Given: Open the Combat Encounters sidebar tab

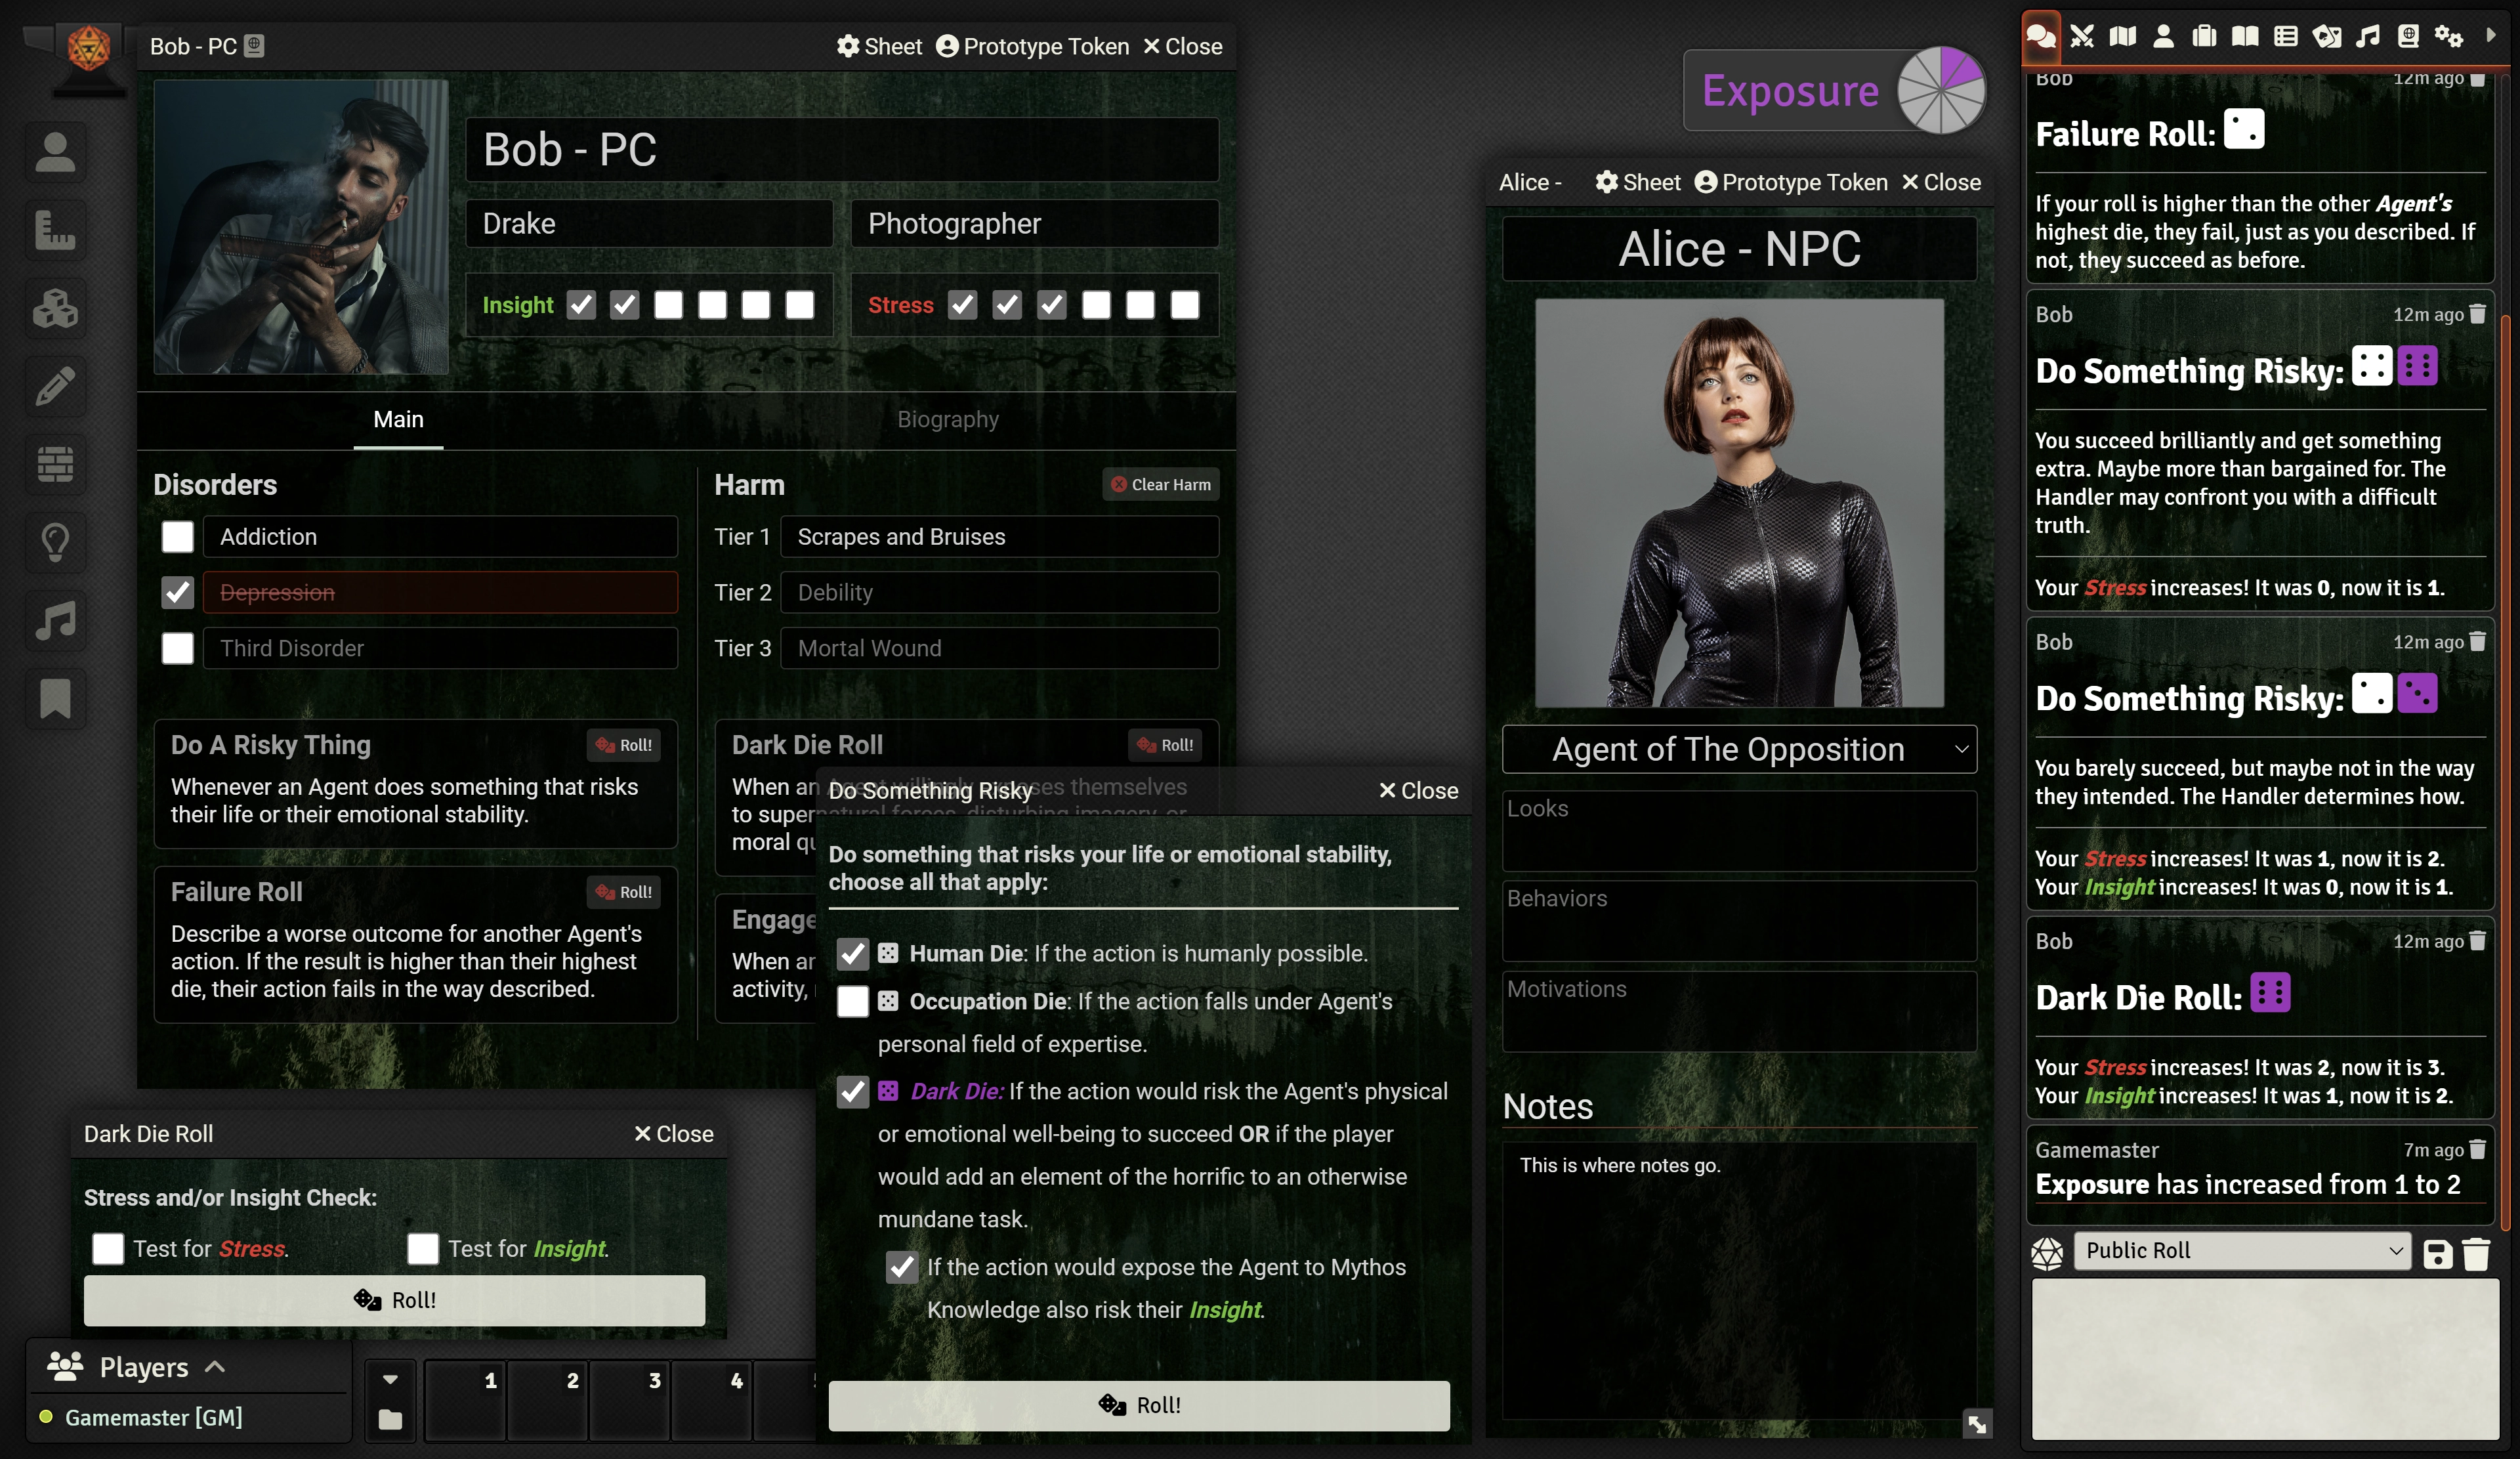Looking at the screenshot, I should (2082, 37).
